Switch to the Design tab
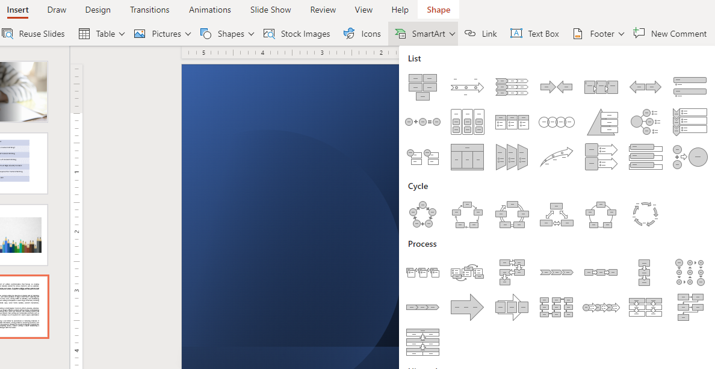Viewport: 715px width, 369px height. (x=97, y=9)
